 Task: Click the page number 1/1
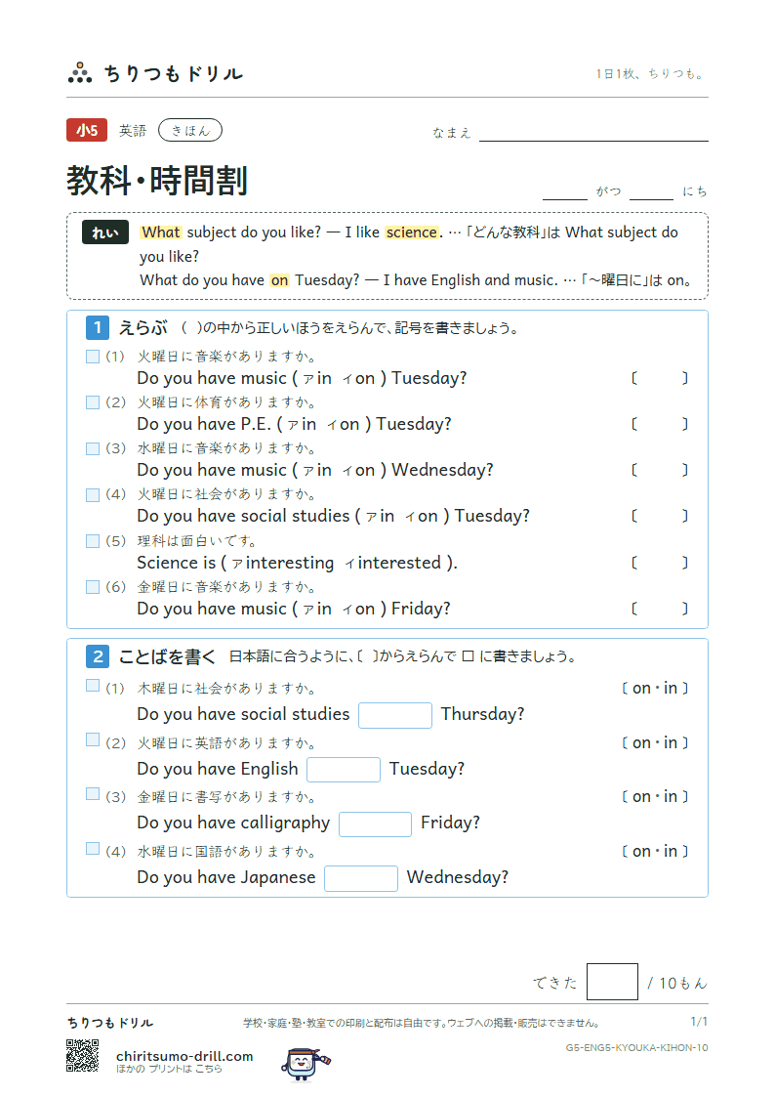pyautogui.click(x=699, y=1022)
